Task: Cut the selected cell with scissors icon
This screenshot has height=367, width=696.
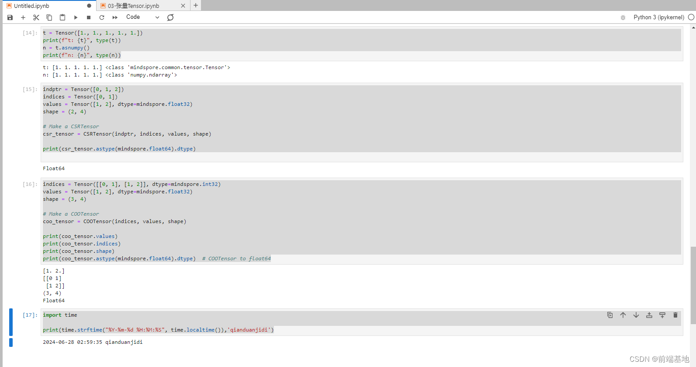Action: click(36, 17)
